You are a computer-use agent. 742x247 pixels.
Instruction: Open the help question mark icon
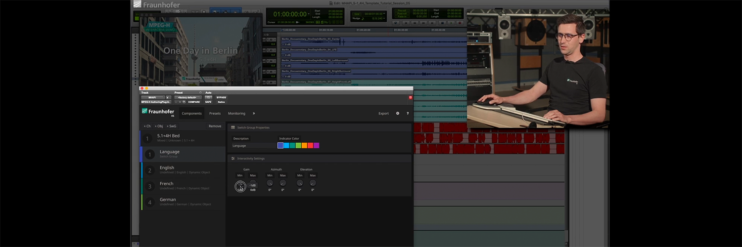408,113
